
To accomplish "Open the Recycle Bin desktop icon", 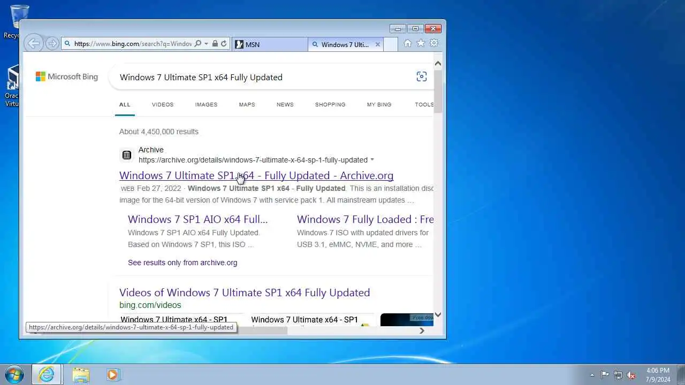I will pos(19,21).
